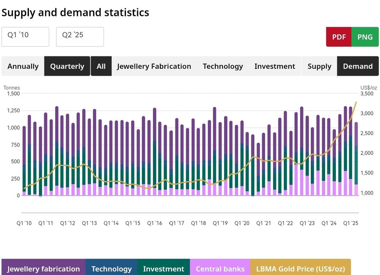The width and height of the screenshot is (380, 275).
Task: Download chart as PDF
Action: [x=339, y=37]
